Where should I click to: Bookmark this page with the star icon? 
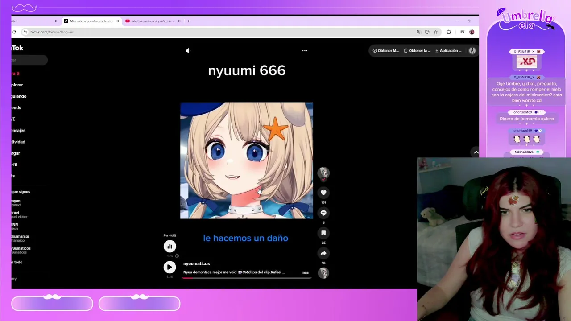pyautogui.click(x=435, y=32)
